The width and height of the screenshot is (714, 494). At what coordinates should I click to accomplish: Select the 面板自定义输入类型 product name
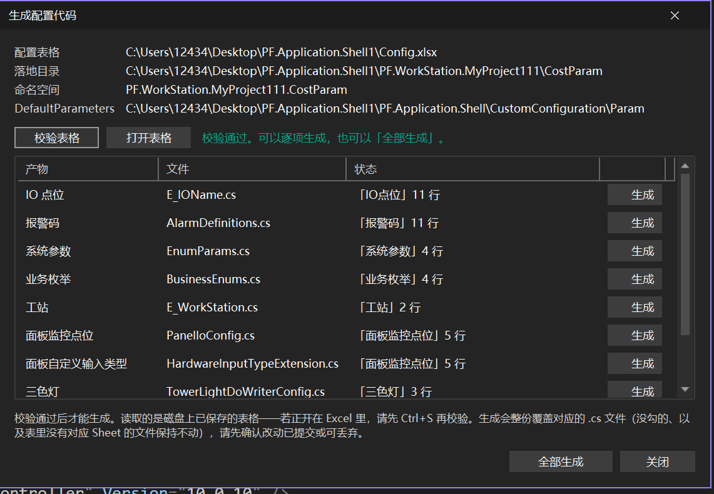76,364
